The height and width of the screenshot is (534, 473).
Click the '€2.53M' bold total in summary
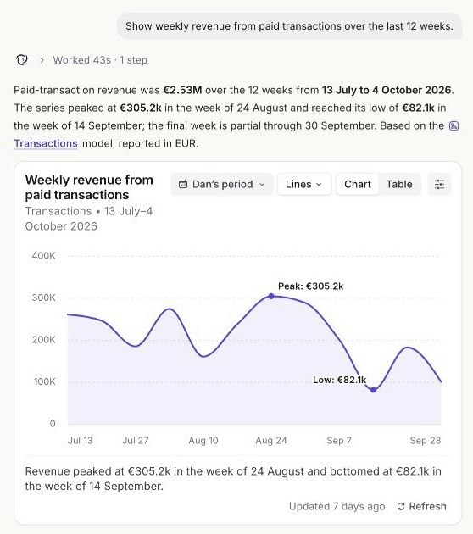tap(182, 90)
